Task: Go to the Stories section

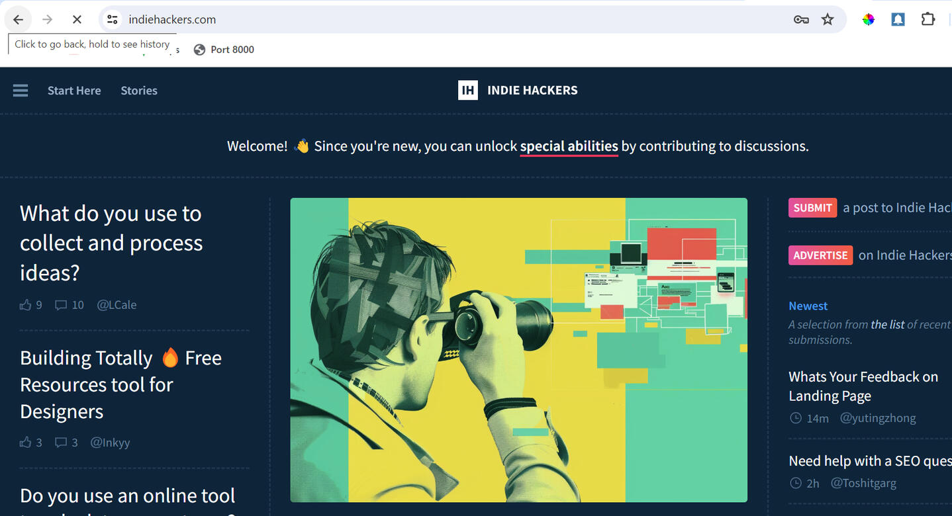Action: coord(139,91)
